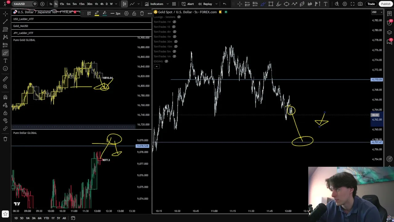Select the 5m timeframe
Viewport: 394px width, 222px height.
(74, 4)
